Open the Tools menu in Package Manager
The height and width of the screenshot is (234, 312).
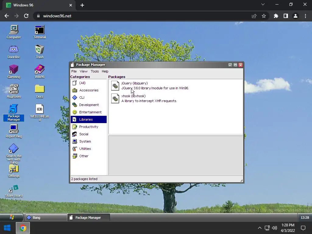[95, 71]
